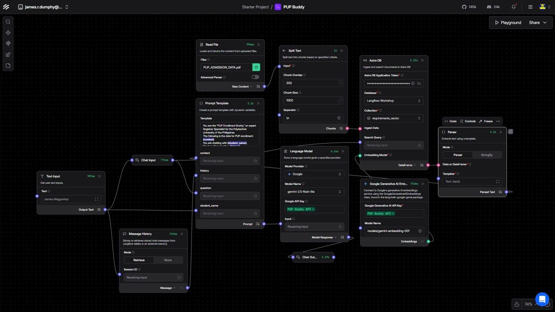The height and width of the screenshot is (312, 555).
Task: Open the apps grid menu
Action: [530, 7]
